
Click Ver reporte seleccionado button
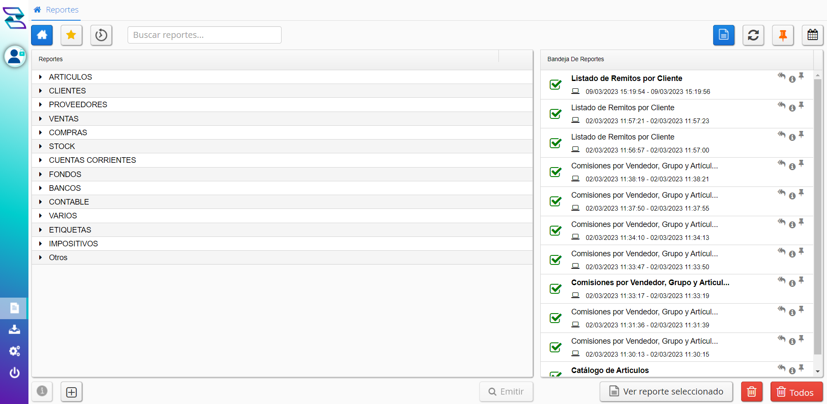pos(666,392)
